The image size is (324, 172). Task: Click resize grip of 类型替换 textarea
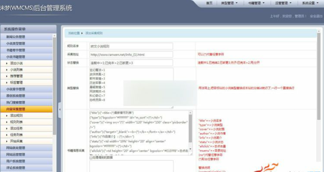[172, 107]
